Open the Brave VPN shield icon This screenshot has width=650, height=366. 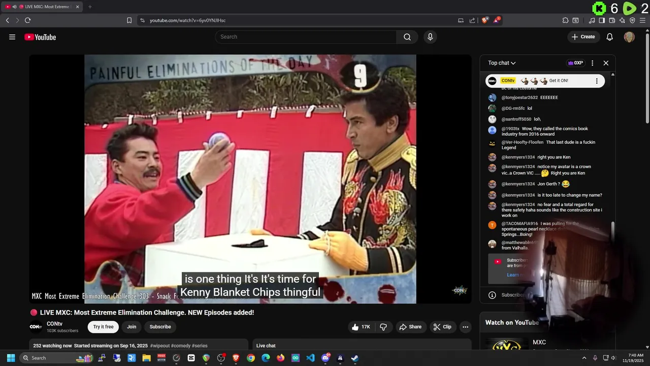[x=632, y=20]
